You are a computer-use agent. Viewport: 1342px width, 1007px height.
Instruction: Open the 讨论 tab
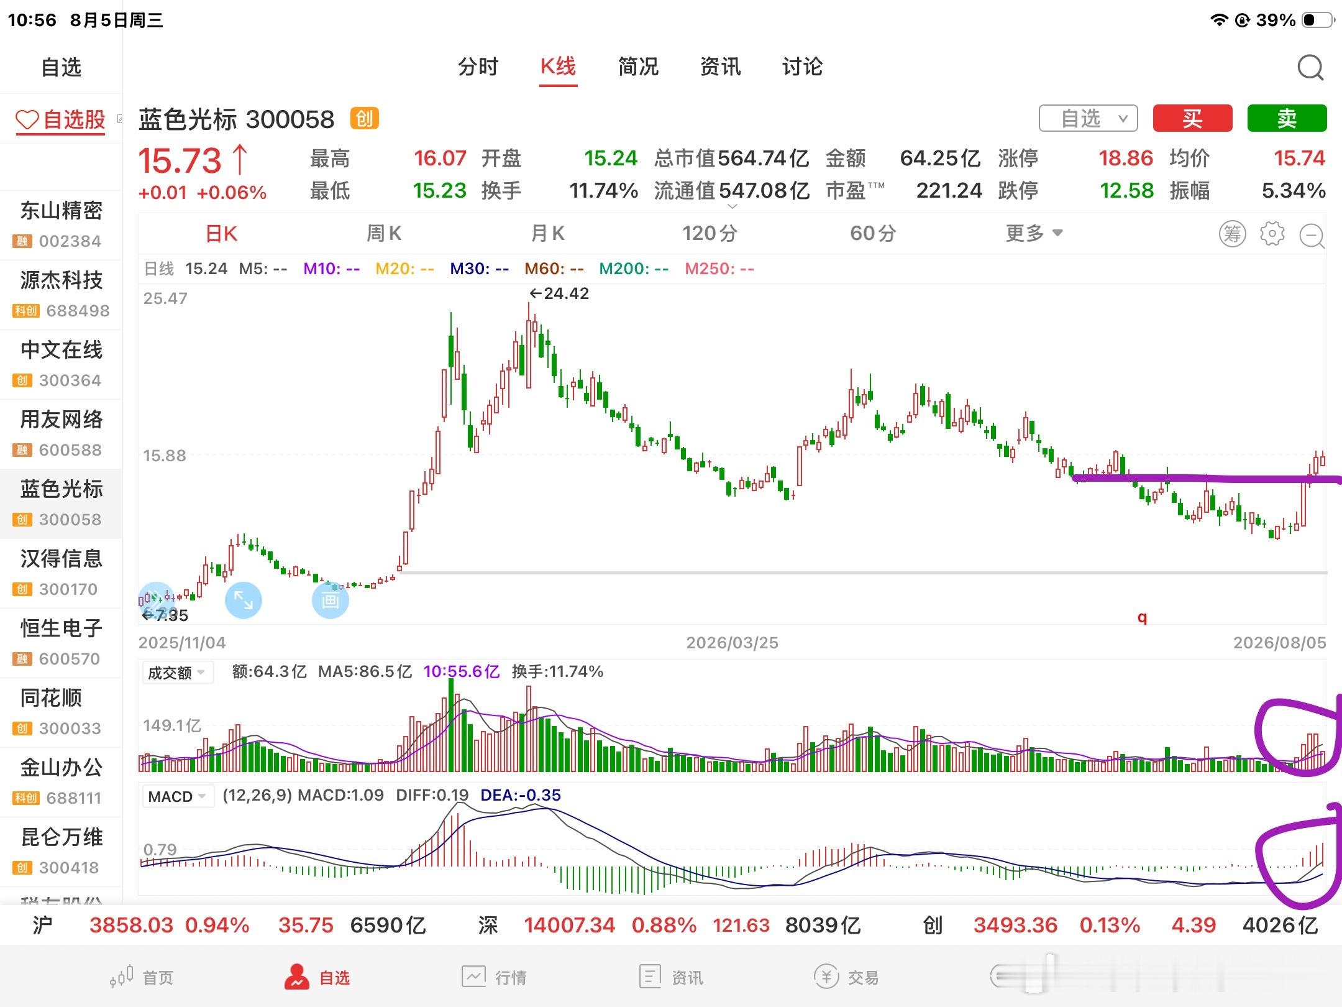[802, 67]
